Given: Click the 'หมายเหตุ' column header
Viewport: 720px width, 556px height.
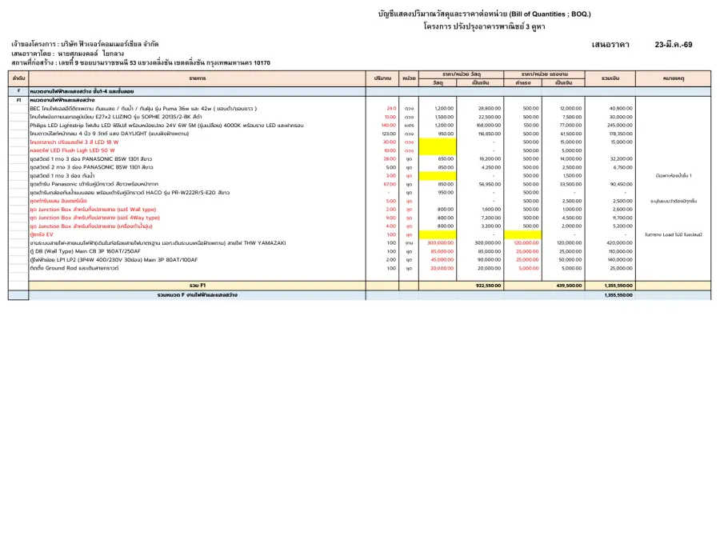Looking at the screenshot, I should (673, 78).
